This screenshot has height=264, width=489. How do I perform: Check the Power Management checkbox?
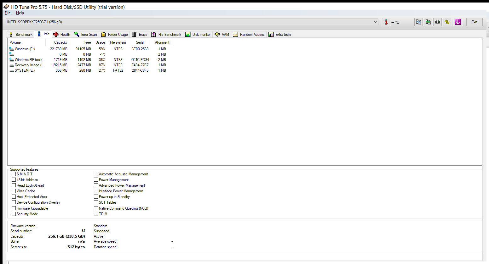click(96, 180)
